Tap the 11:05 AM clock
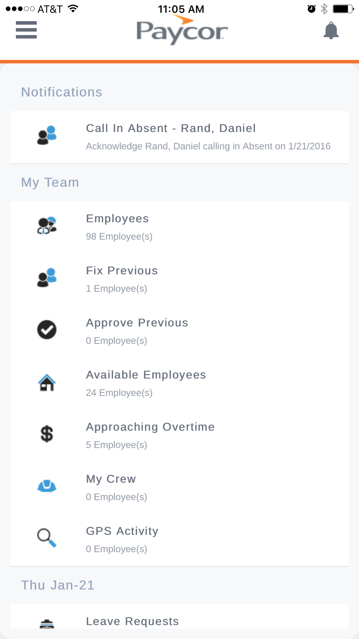 coord(181,9)
